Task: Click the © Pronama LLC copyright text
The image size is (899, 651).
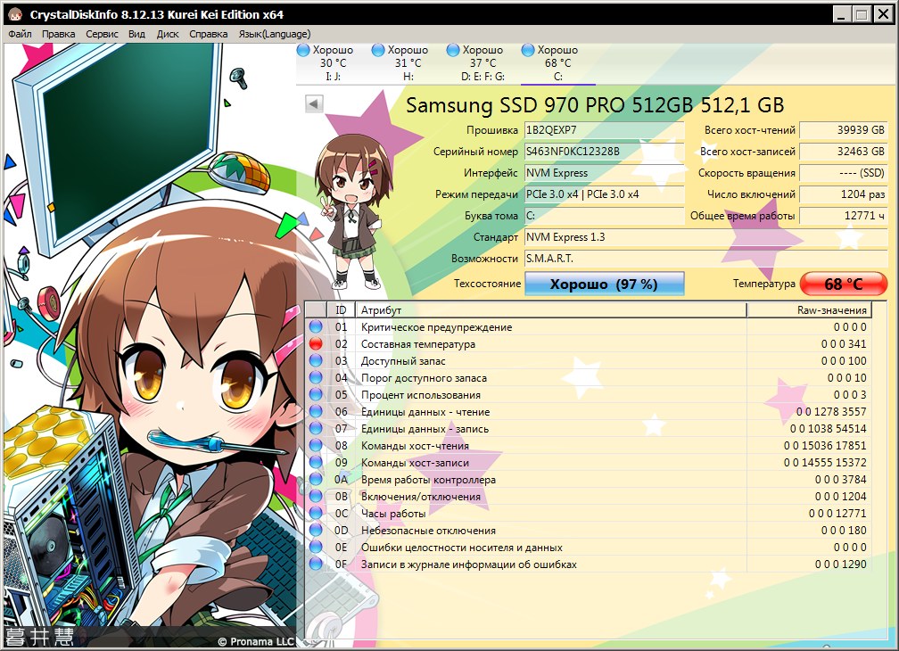Action: click(256, 641)
